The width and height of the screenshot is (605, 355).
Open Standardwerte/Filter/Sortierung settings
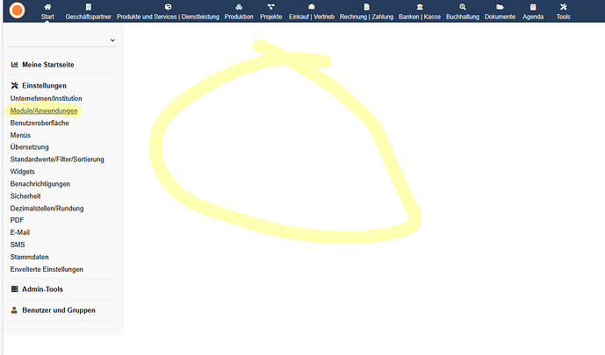[x=57, y=159]
